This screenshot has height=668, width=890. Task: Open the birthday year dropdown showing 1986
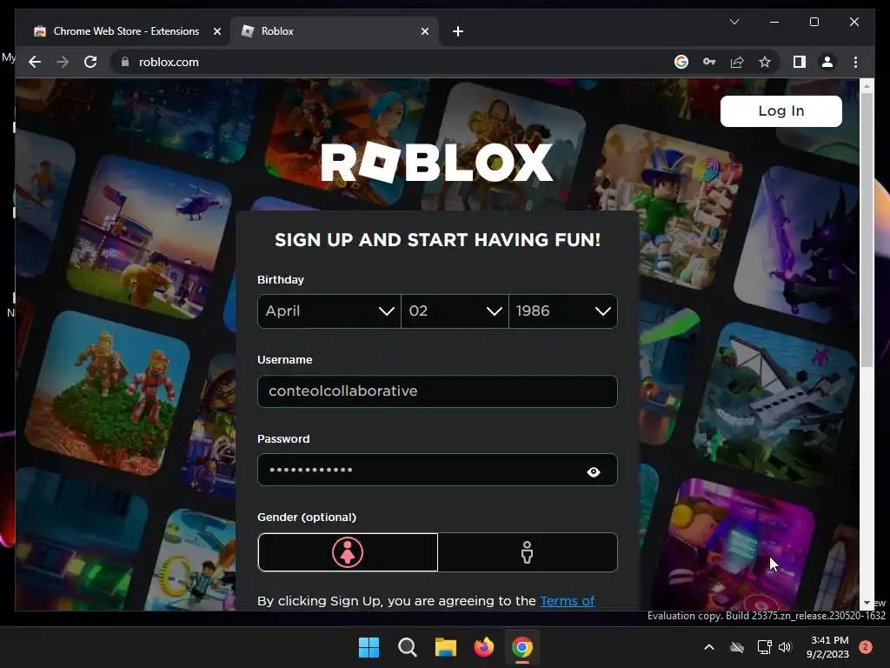click(x=563, y=311)
